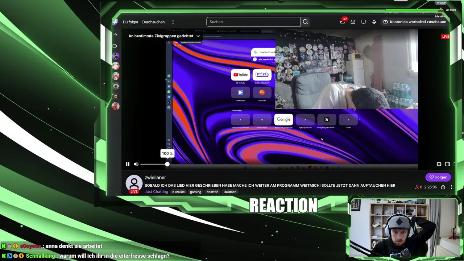Click the 'R' suggestion tile
This screenshot has height=261, width=464.
(x=262, y=119)
